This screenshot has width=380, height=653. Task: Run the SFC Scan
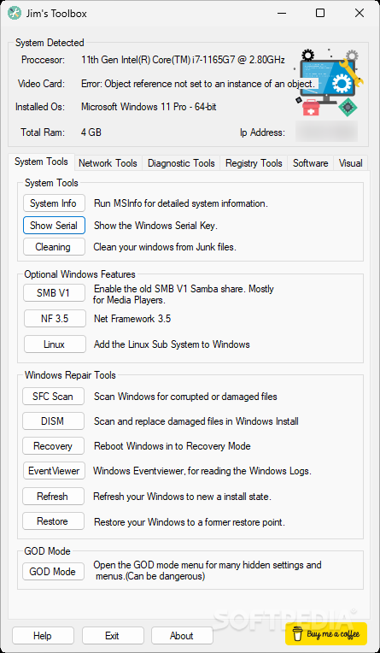[x=53, y=396]
